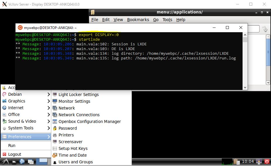271x166 pixels.
Task: Click the terminal scrollbar thumb
Action: pos(245,40)
